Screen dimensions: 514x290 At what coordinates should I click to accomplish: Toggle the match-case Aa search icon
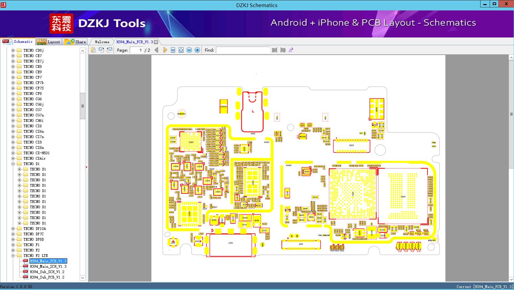(x=291, y=50)
